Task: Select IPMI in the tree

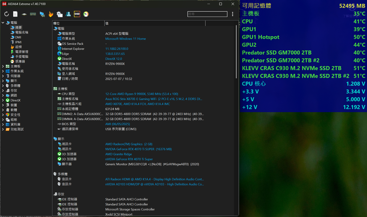Action: (x=18, y=42)
